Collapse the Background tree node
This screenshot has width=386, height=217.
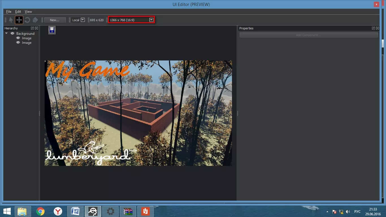pos(6,34)
